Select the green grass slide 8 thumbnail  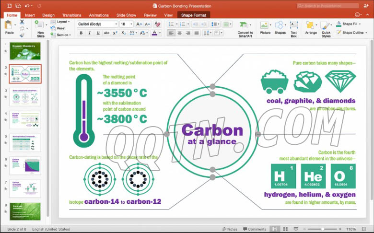point(25,211)
